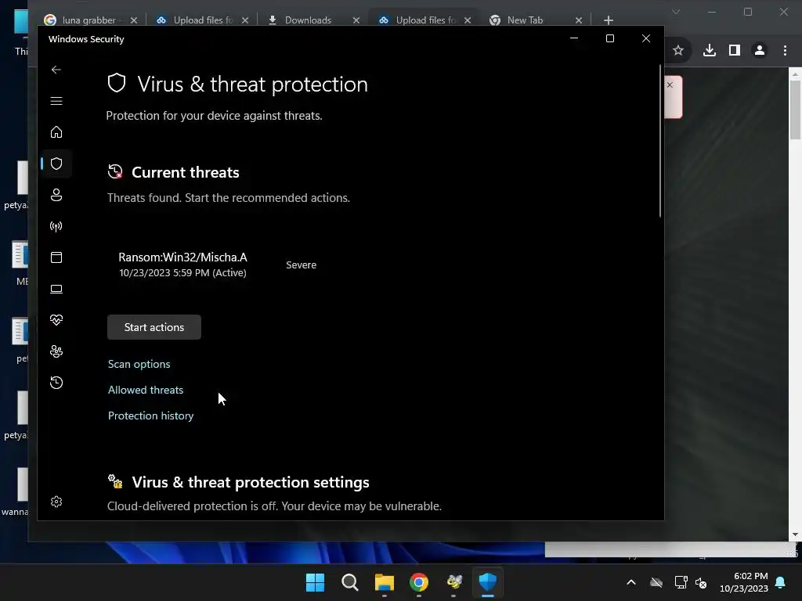Open the Home icon in the sidebar
Image resolution: width=802 pixels, height=601 pixels.
(x=56, y=132)
